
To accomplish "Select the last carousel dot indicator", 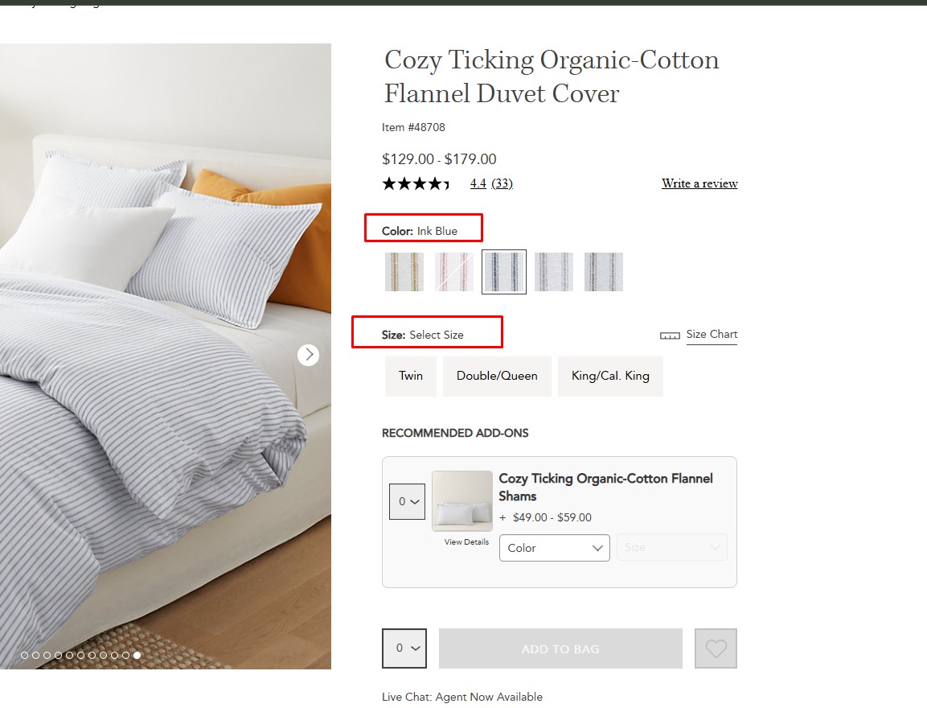I will click(x=137, y=656).
